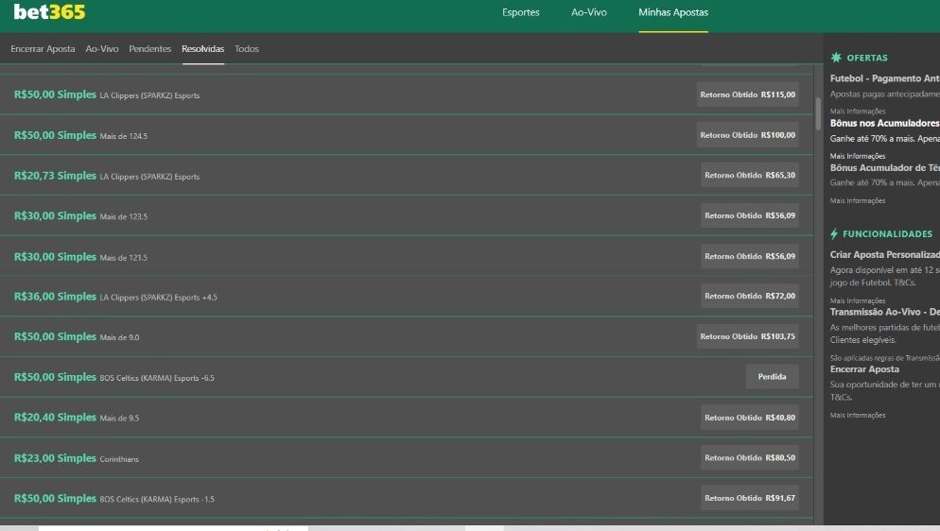Click Retorno Obtido R$103,75 badge
The height and width of the screenshot is (531, 940).
(x=748, y=336)
